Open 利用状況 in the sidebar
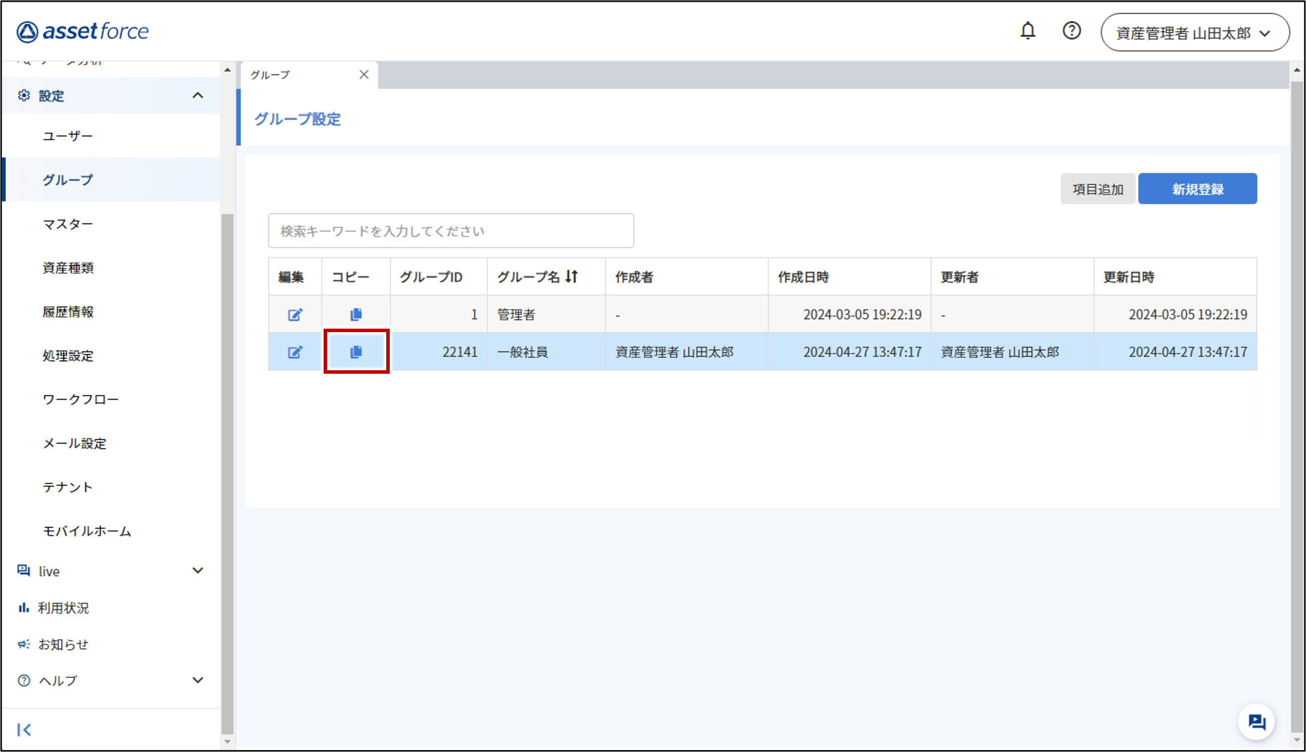The height and width of the screenshot is (752, 1306). click(64, 608)
